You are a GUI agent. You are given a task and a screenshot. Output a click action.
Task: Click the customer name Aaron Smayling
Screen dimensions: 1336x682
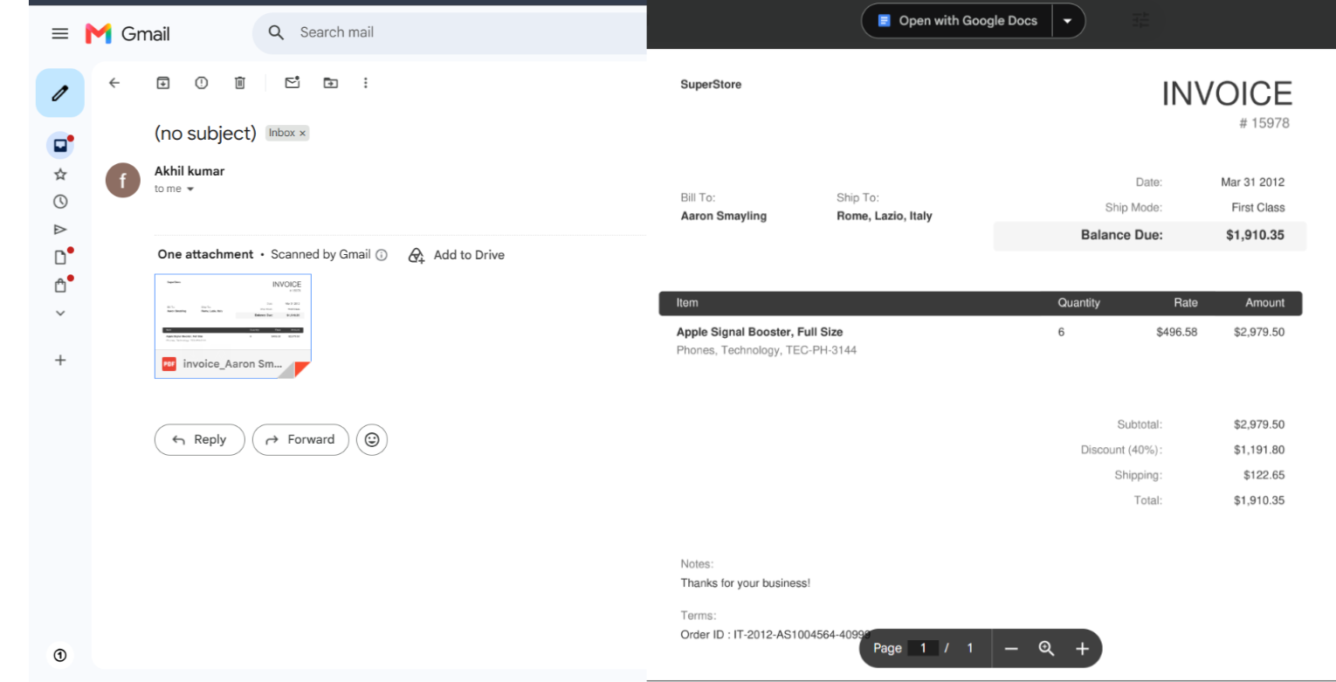coord(724,216)
